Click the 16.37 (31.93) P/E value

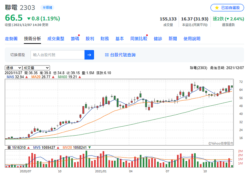coord(195,19)
